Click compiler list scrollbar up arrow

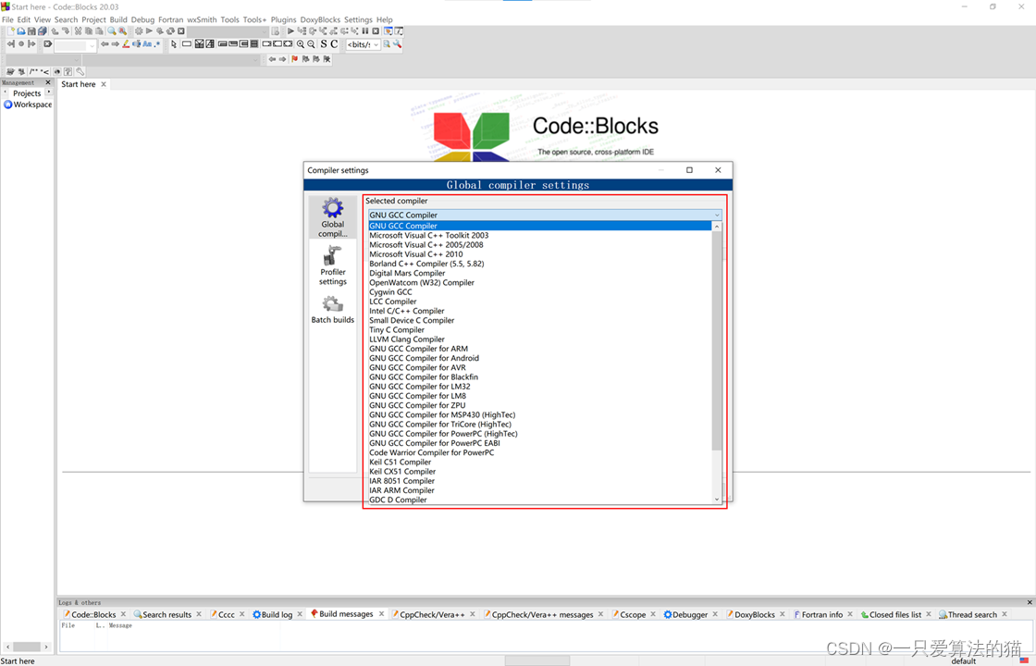[x=717, y=226]
